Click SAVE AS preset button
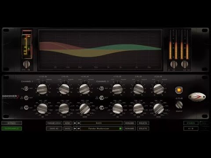This screenshot has width=211, height=158. (x=54, y=129)
